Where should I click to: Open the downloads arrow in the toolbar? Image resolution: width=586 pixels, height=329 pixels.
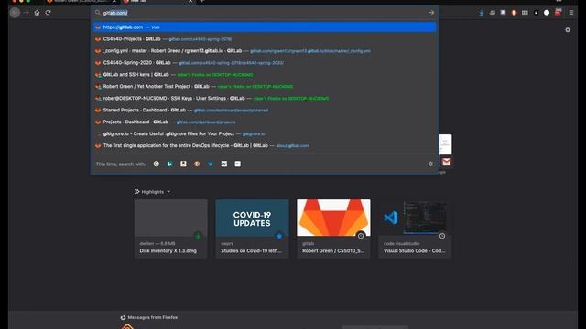point(482,13)
